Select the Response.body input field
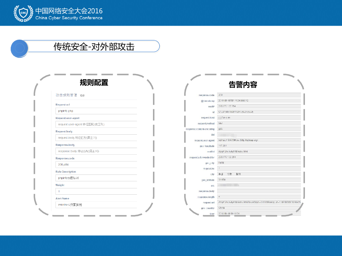This screenshot has height=256, width=342. tap(96, 151)
